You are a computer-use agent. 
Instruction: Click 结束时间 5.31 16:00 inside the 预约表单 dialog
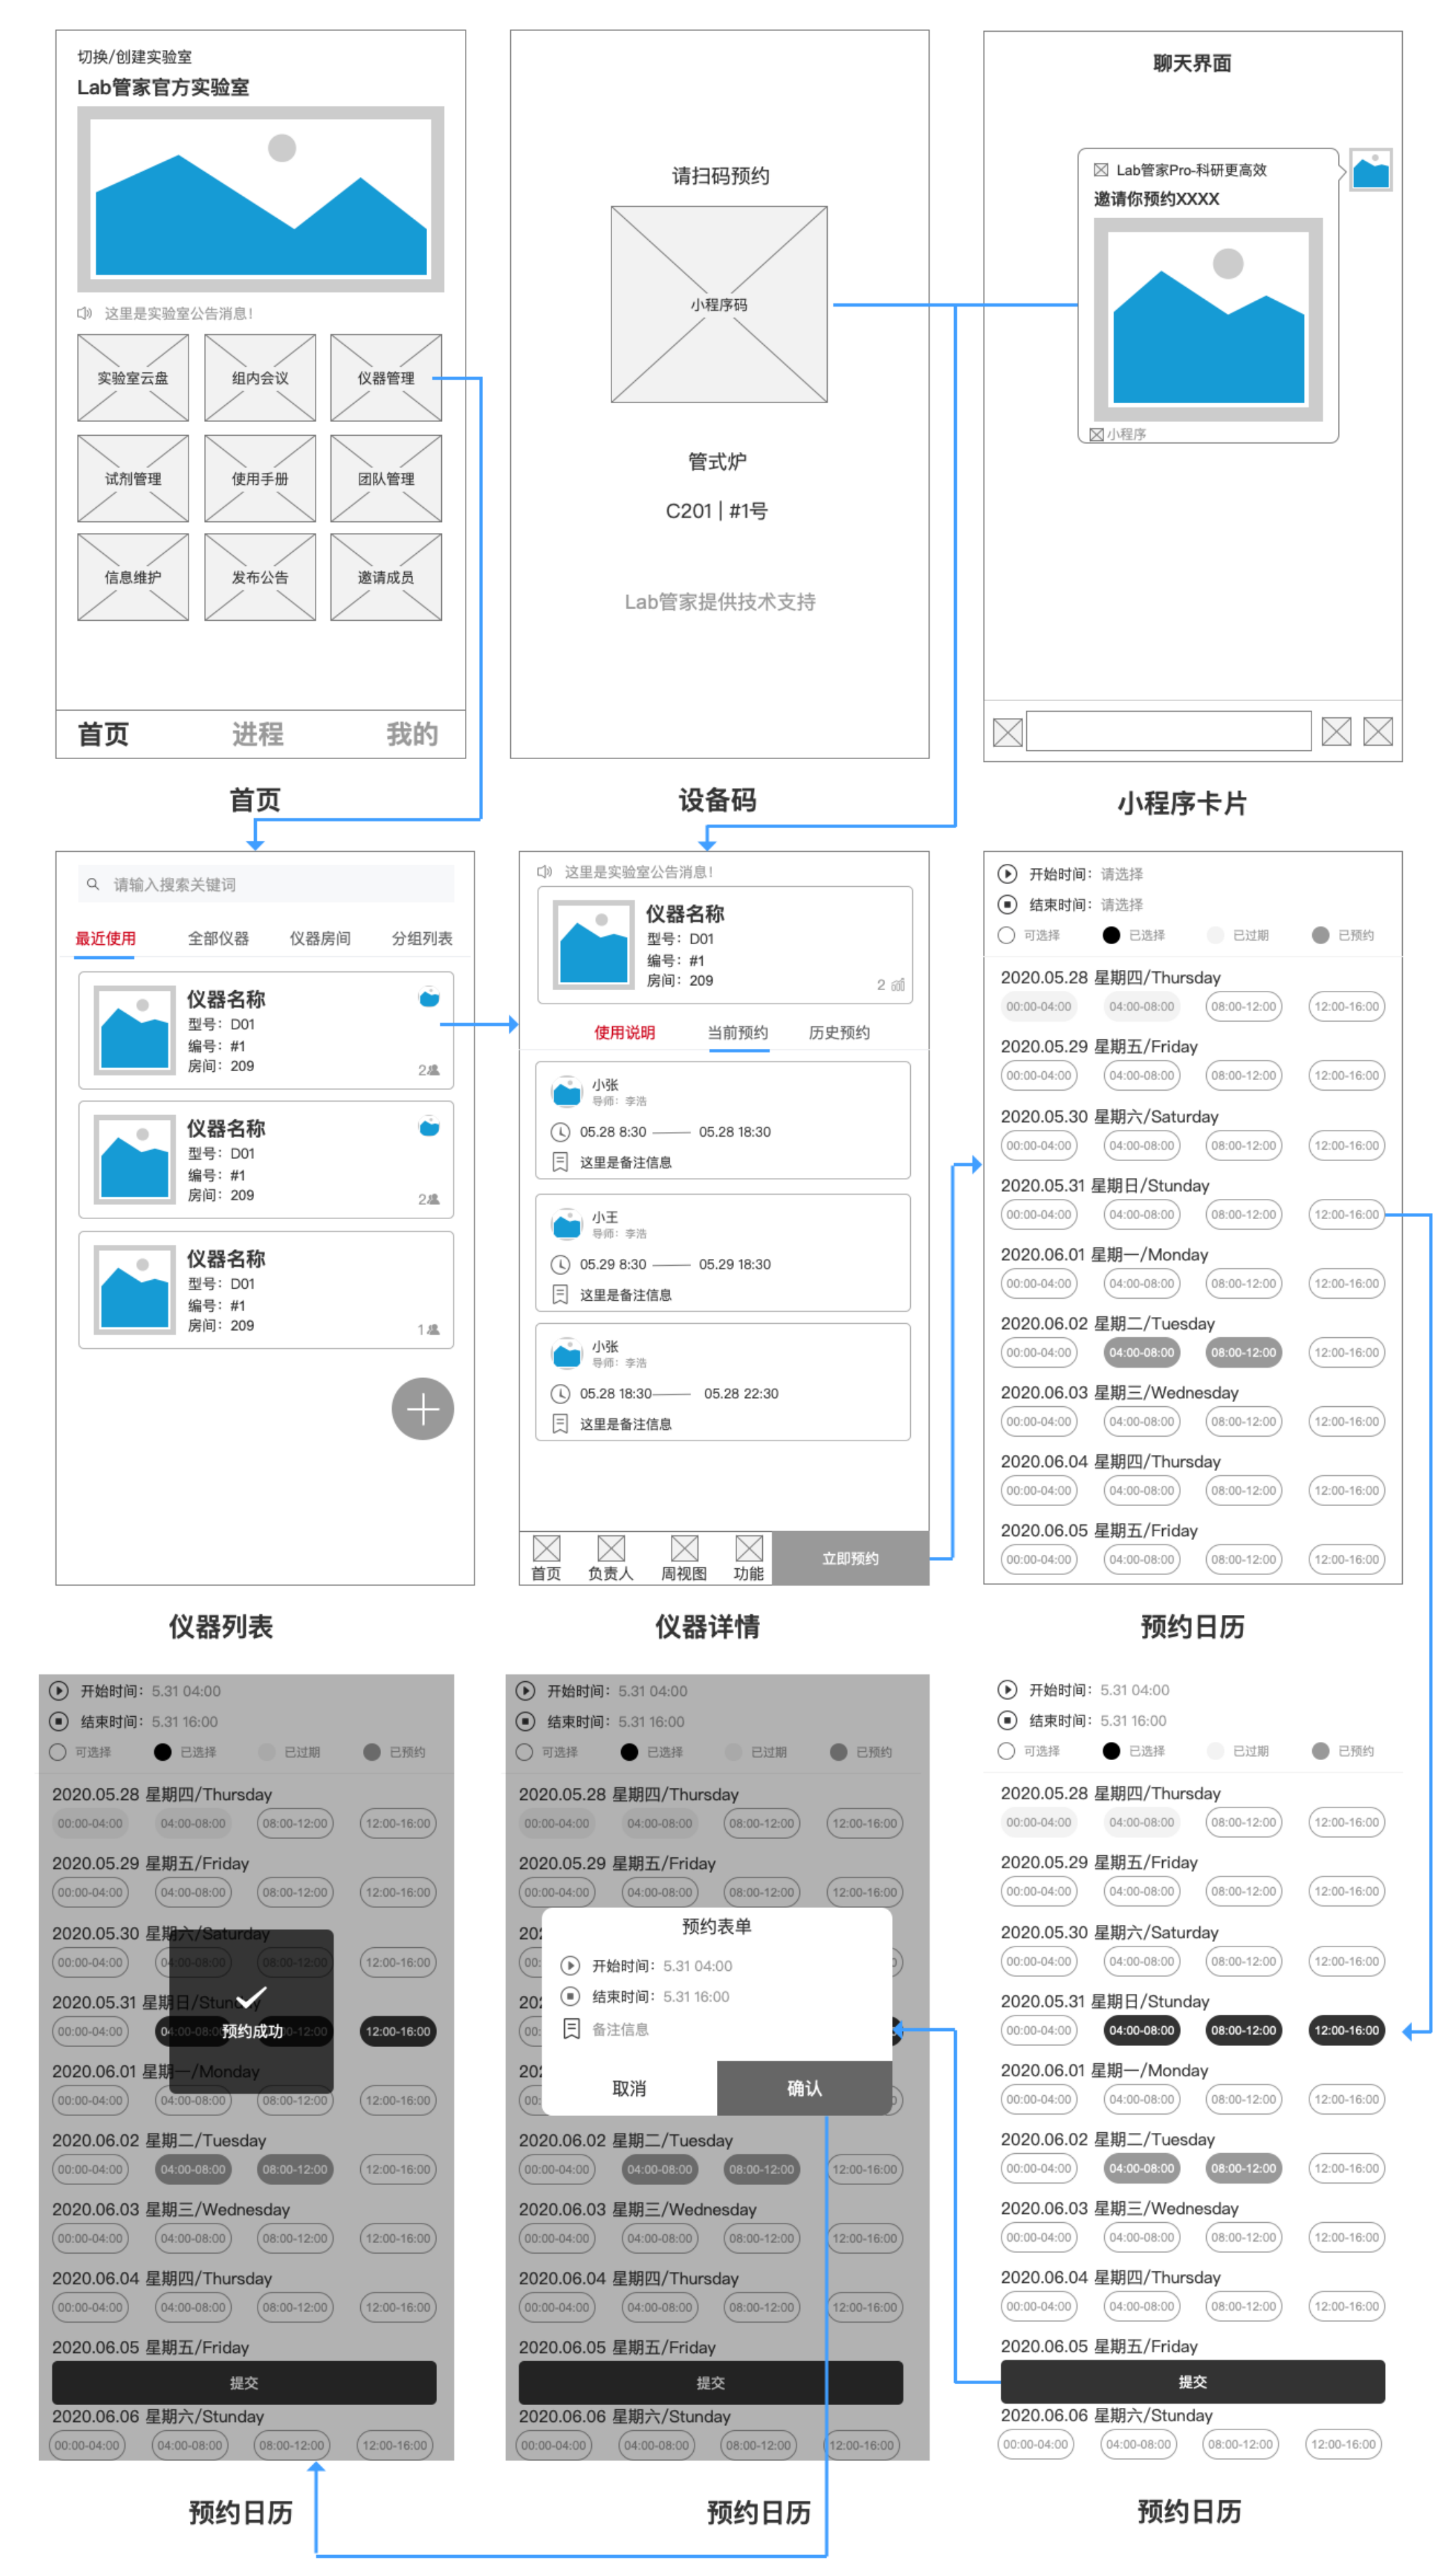(645, 1997)
